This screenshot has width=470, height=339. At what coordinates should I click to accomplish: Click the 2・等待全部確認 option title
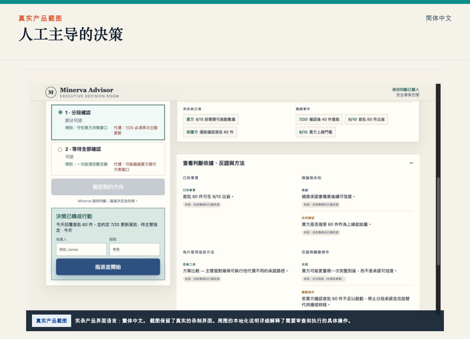[83, 149]
